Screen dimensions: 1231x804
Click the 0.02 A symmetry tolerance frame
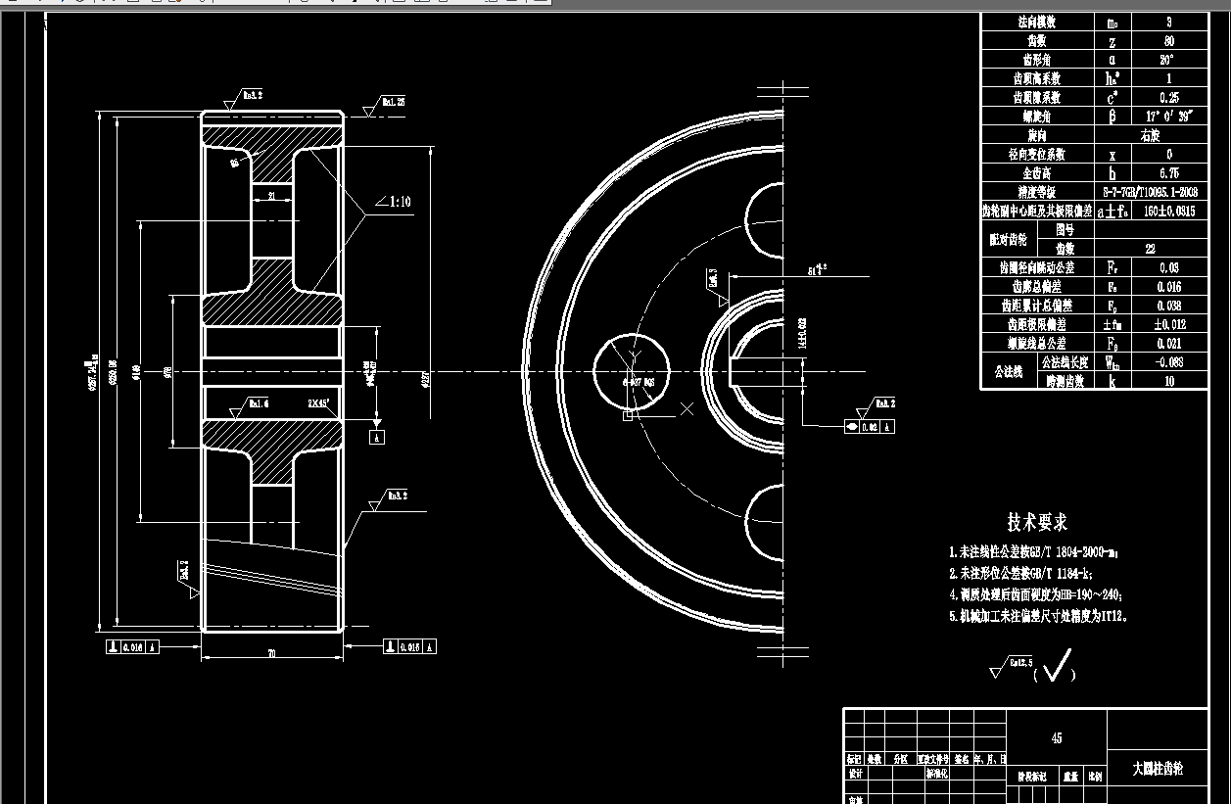pos(870,427)
